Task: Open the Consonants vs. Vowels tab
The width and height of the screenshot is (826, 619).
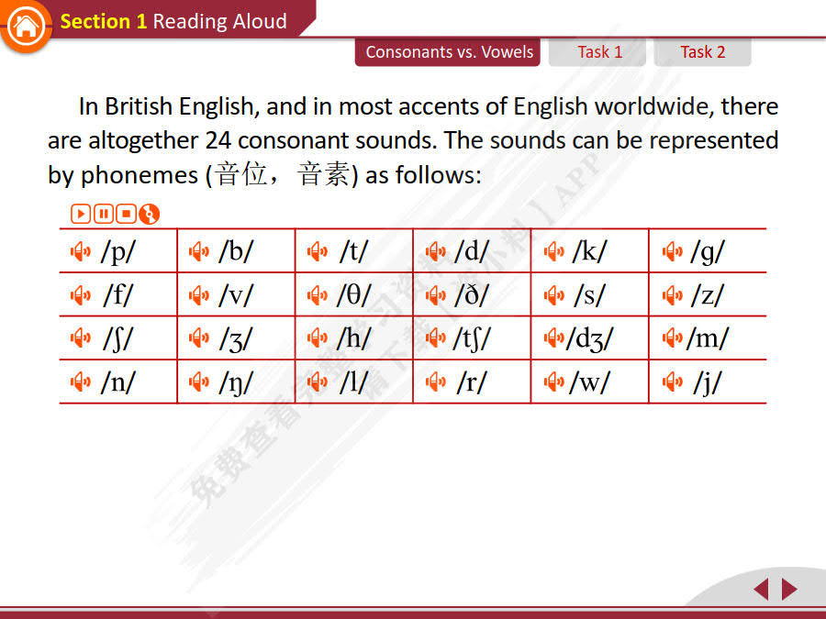Action: (x=448, y=52)
